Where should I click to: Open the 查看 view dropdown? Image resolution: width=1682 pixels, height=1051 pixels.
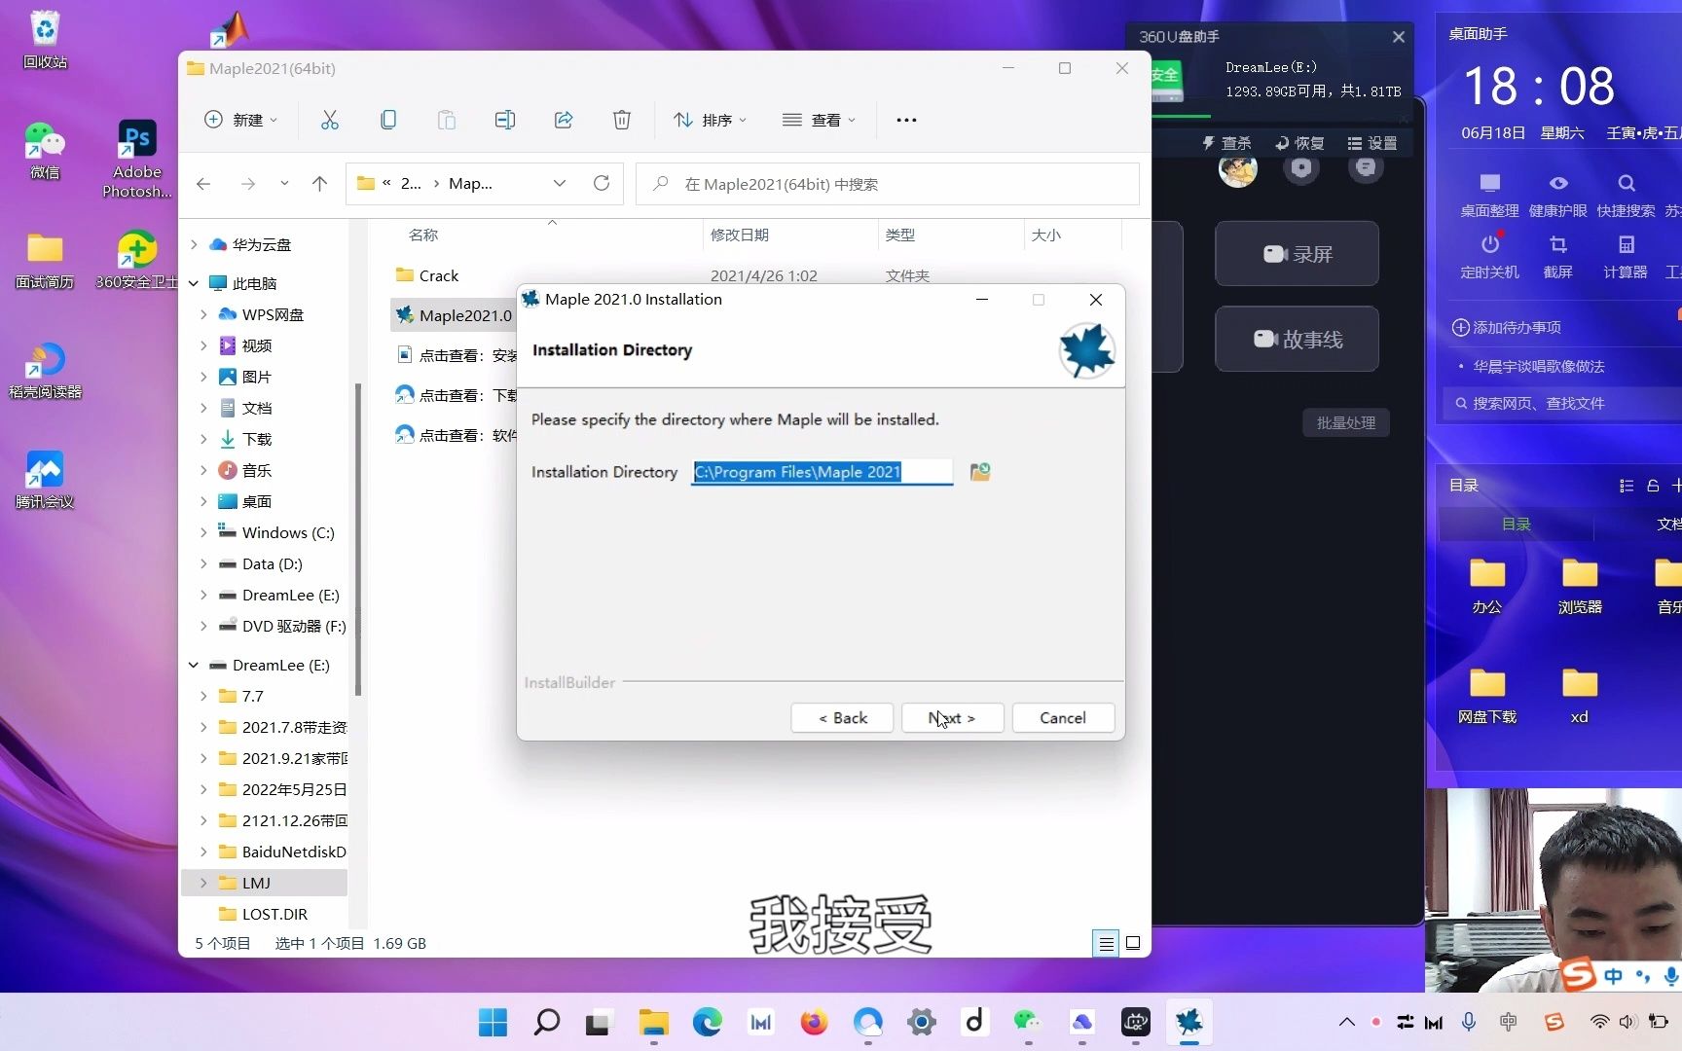[x=820, y=120]
